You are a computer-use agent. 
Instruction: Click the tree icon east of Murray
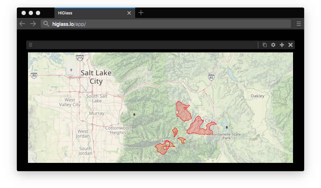pos(134,115)
